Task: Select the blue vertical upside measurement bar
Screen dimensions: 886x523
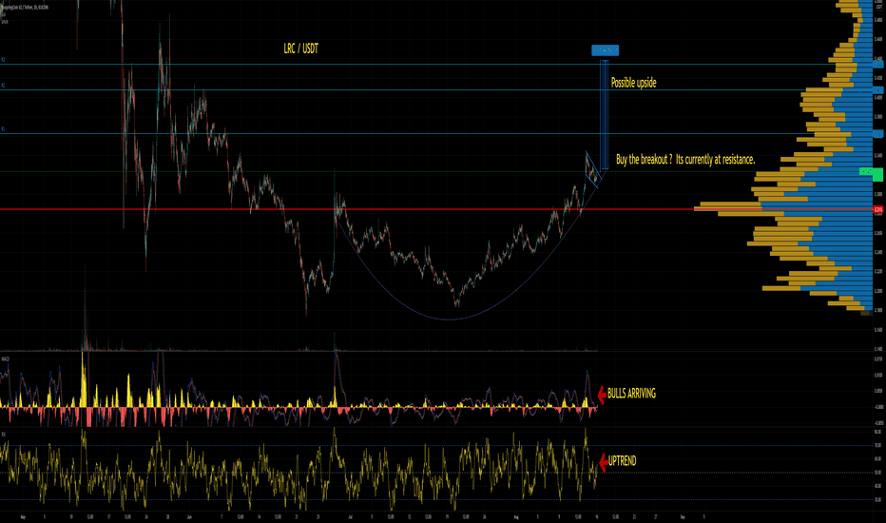Action: pos(604,114)
